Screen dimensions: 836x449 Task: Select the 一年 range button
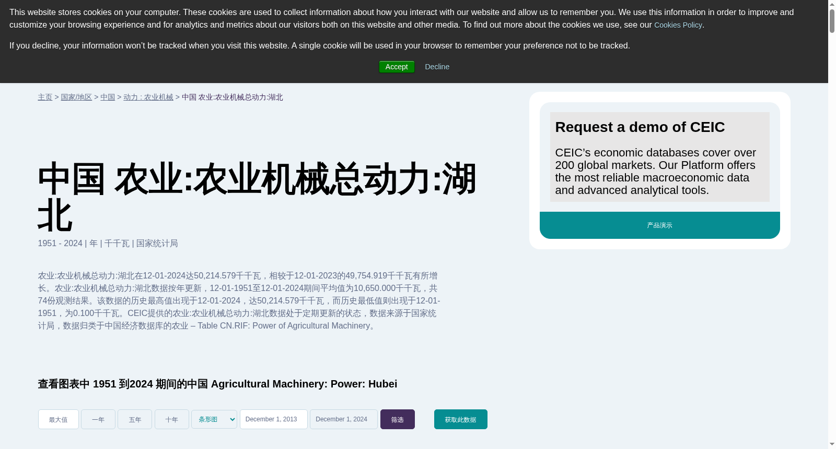point(98,419)
